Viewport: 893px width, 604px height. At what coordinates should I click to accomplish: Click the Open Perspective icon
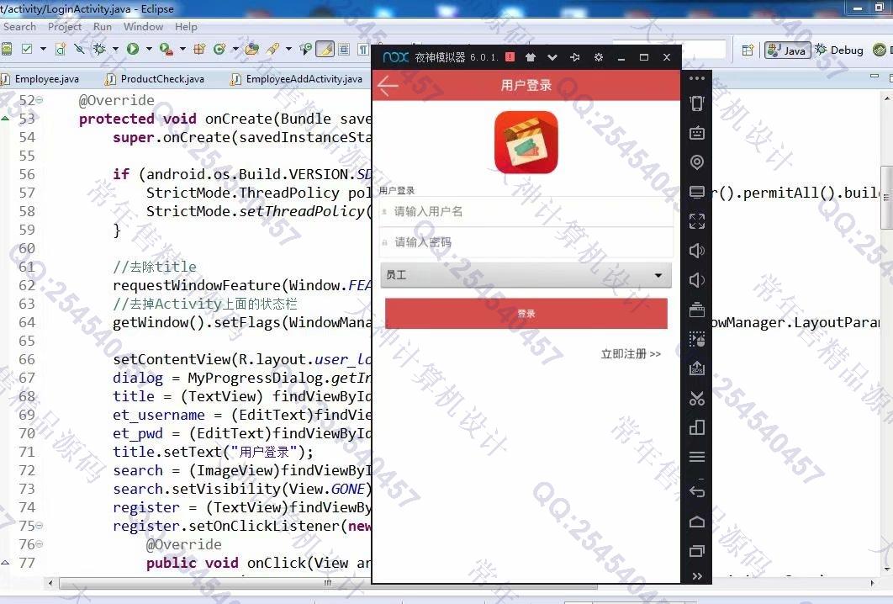[x=748, y=50]
